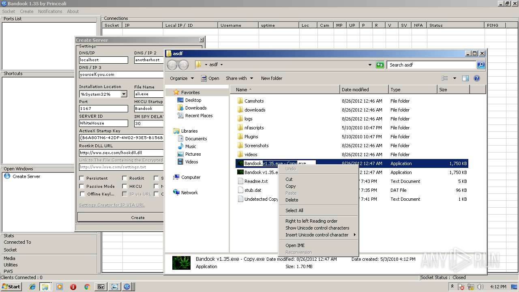Open the Socket menu in Bandook

(x=9, y=11)
